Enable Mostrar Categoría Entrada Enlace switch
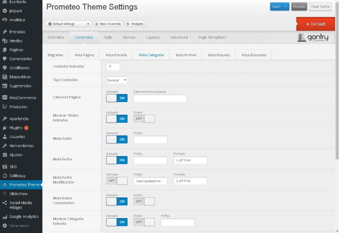Viewport: 339px width, 233px height. coord(144,222)
